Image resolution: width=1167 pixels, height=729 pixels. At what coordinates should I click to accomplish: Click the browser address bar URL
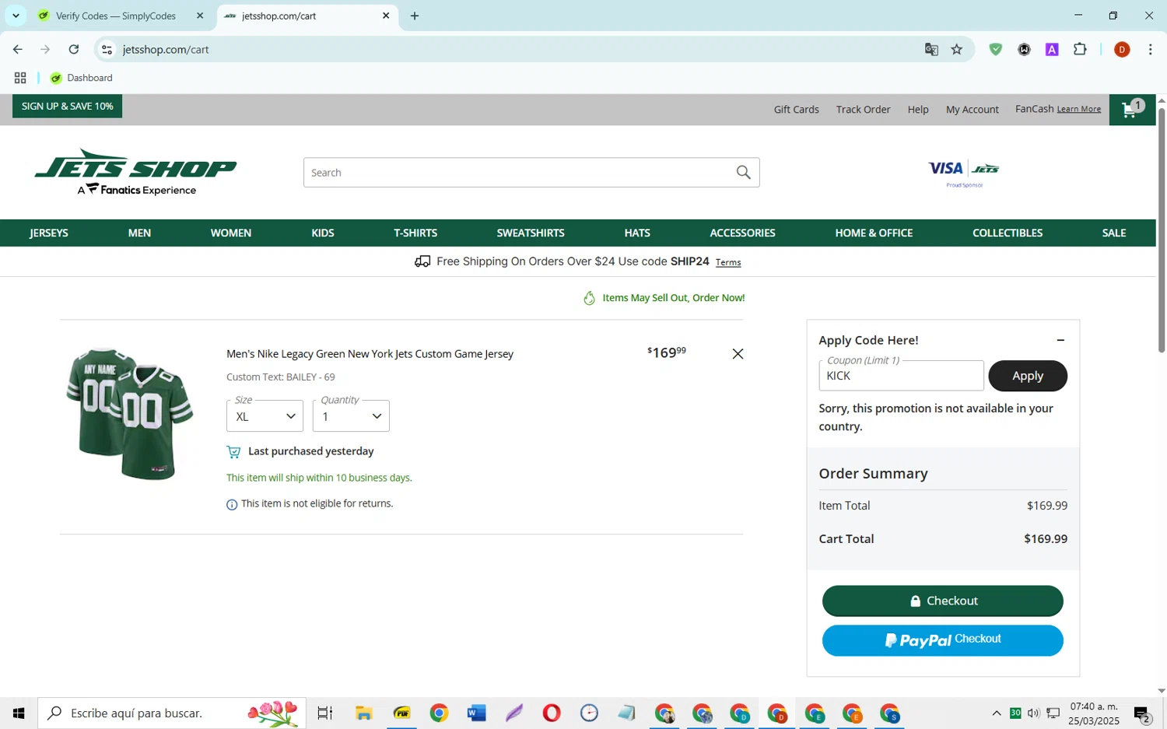pyautogui.click(x=166, y=50)
